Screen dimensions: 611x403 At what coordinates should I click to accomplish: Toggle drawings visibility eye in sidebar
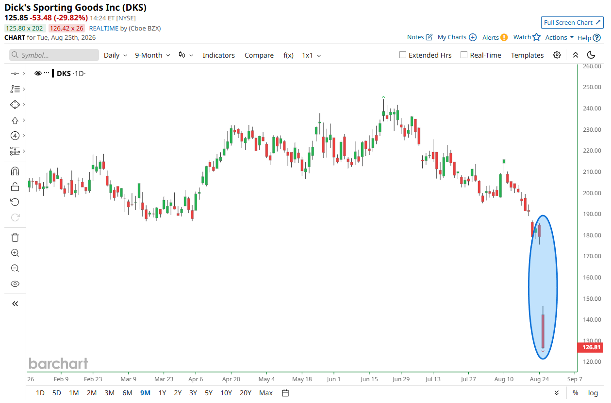tap(15, 284)
